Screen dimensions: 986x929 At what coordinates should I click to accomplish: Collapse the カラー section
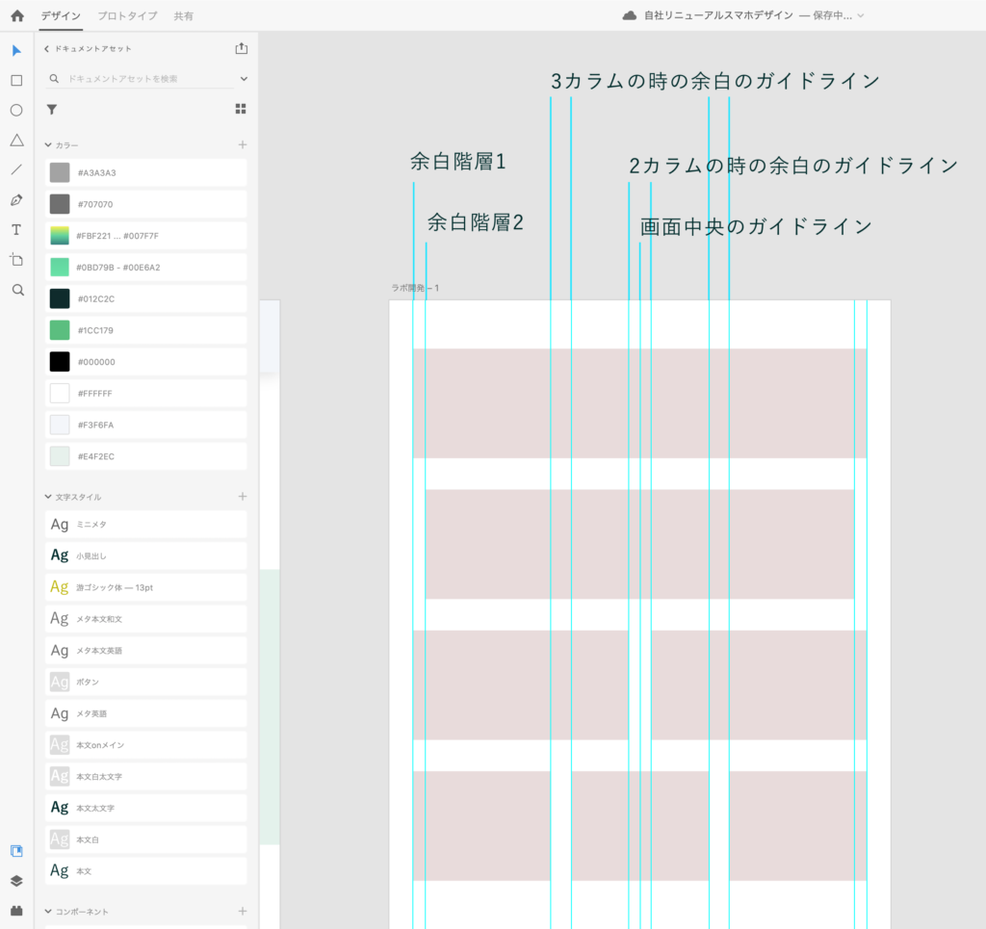49,145
